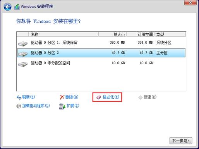The height and width of the screenshot is (149, 199).
Task: Click the red X delete (删除) icon
Action: (62, 97)
